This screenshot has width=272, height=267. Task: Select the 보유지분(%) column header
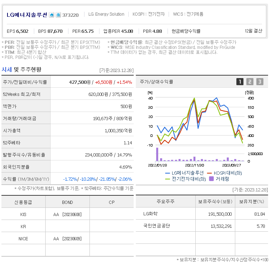[x=252, y=201]
